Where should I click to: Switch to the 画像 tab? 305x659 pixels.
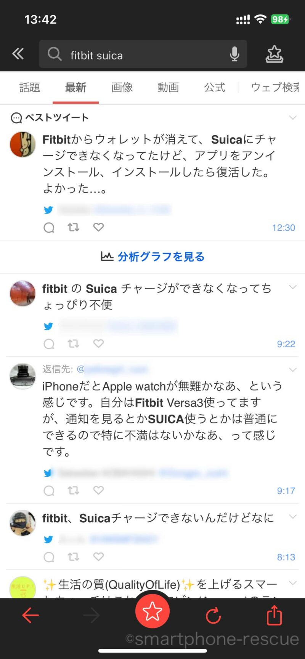[122, 88]
